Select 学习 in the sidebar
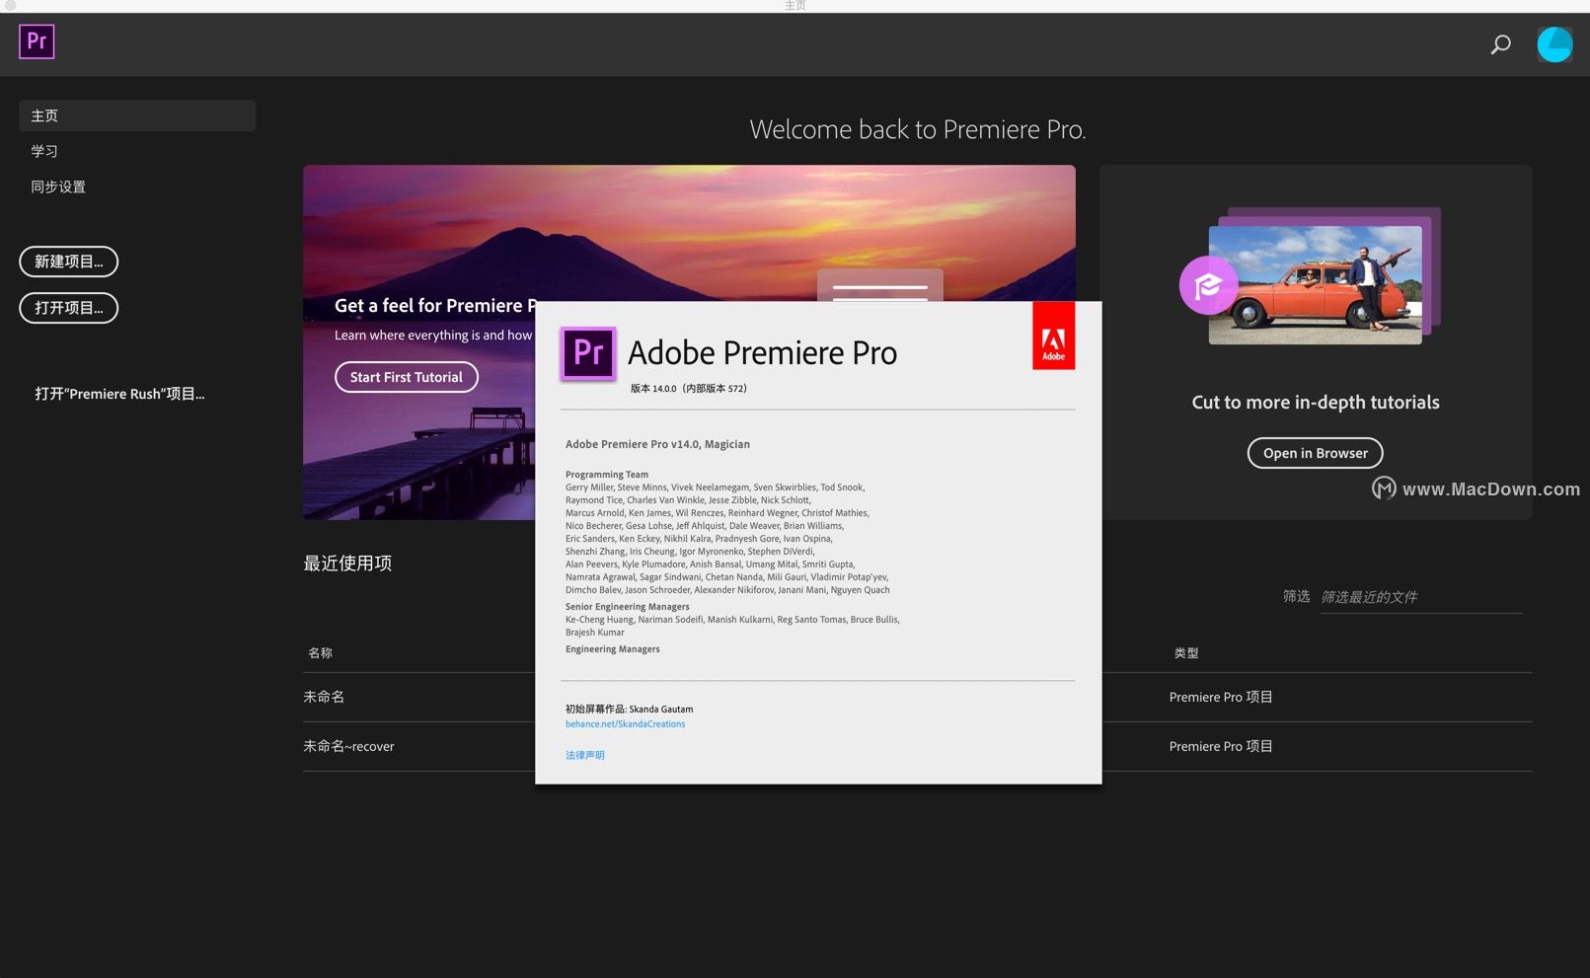The width and height of the screenshot is (1590, 978). (x=44, y=151)
